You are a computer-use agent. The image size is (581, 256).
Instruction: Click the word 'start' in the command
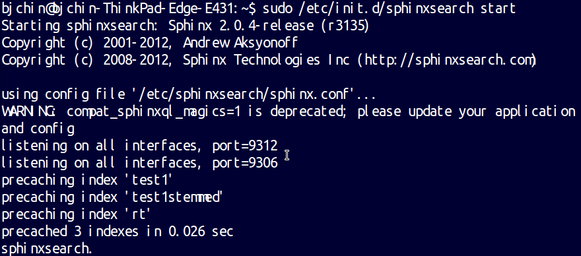pos(498,9)
